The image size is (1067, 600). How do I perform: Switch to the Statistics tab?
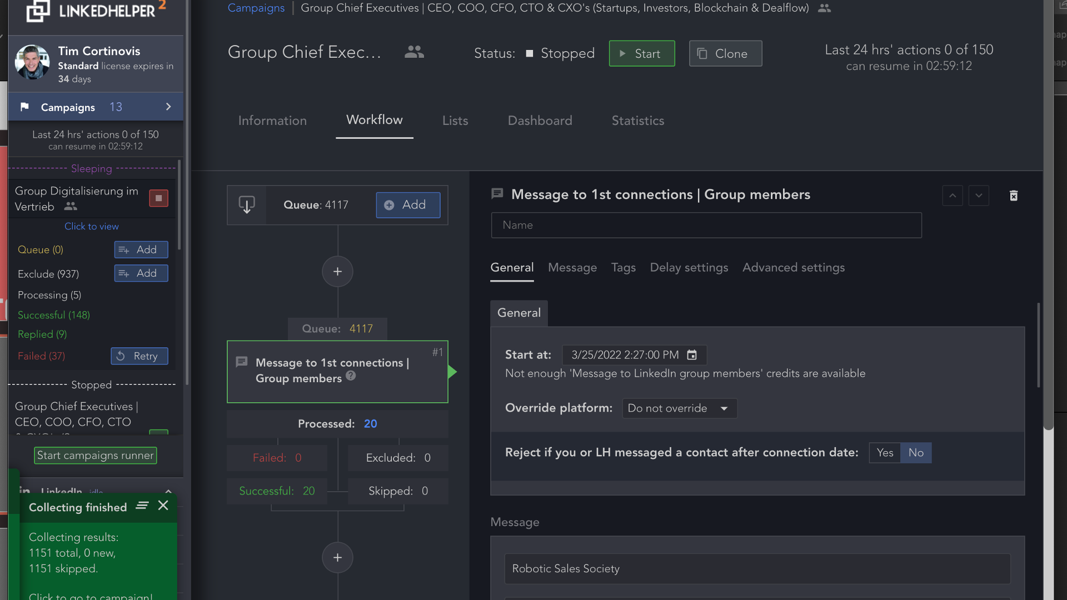click(637, 121)
